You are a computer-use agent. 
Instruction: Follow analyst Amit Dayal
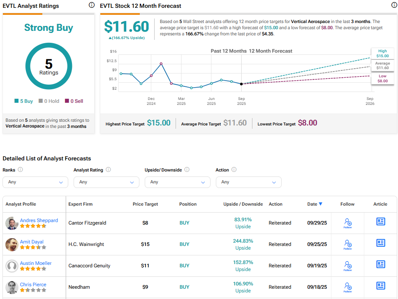[x=347, y=244]
